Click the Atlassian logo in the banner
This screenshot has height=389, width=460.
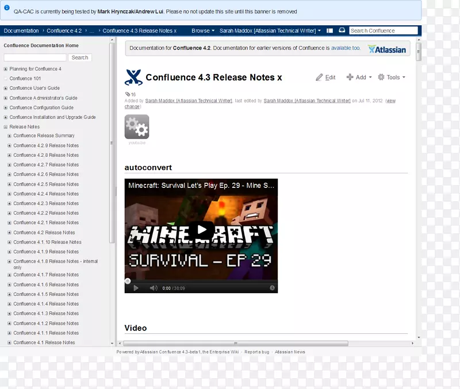click(x=387, y=49)
